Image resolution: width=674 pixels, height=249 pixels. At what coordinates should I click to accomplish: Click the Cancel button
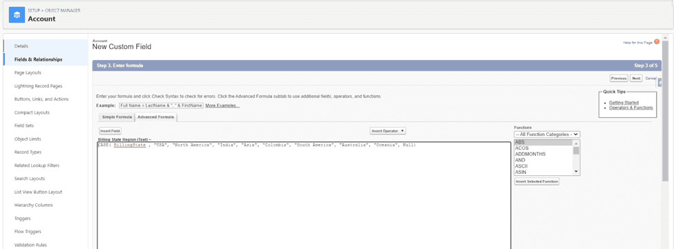tap(651, 79)
